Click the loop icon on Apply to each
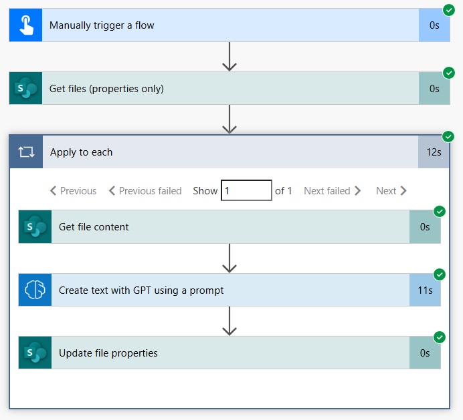The image size is (463, 420). coord(26,152)
